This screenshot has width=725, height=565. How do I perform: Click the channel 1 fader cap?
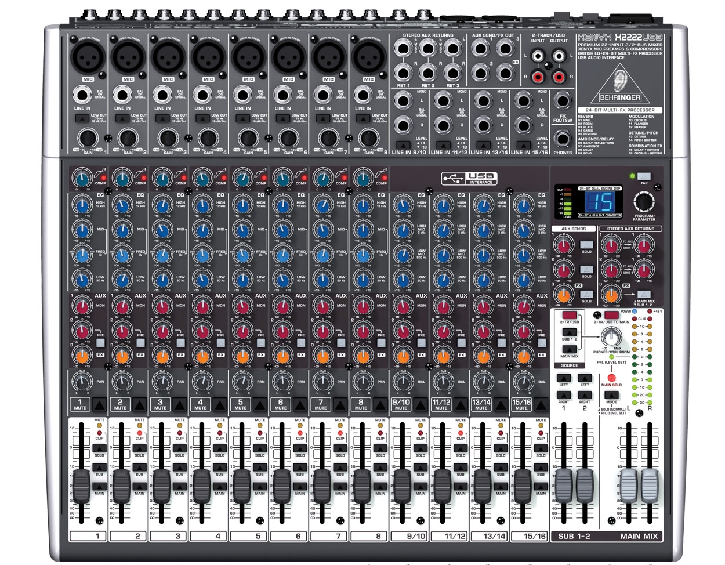click(x=81, y=486)
